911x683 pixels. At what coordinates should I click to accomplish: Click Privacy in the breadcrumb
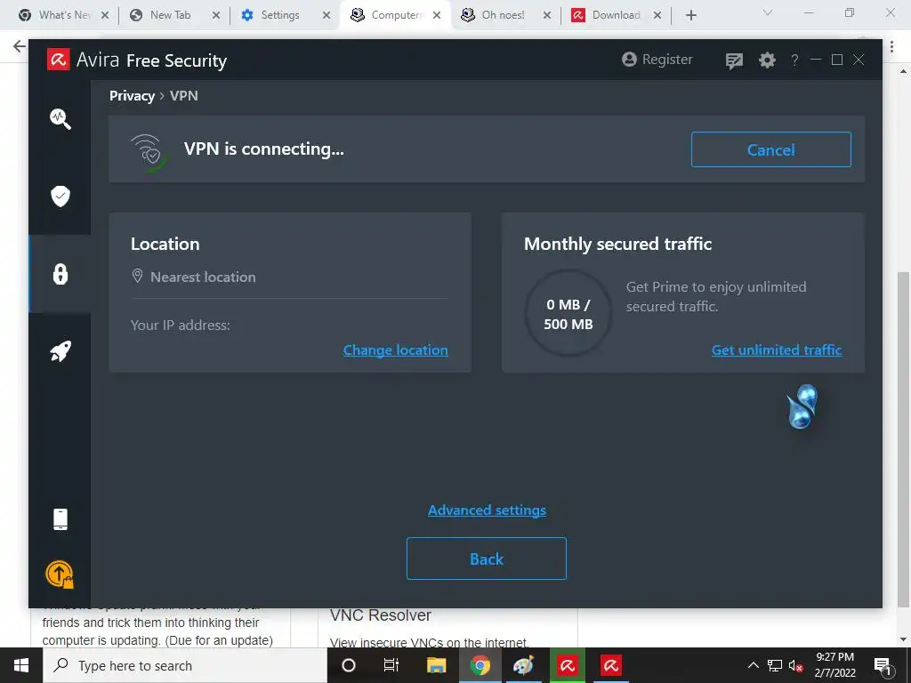(x=132, y=96)
